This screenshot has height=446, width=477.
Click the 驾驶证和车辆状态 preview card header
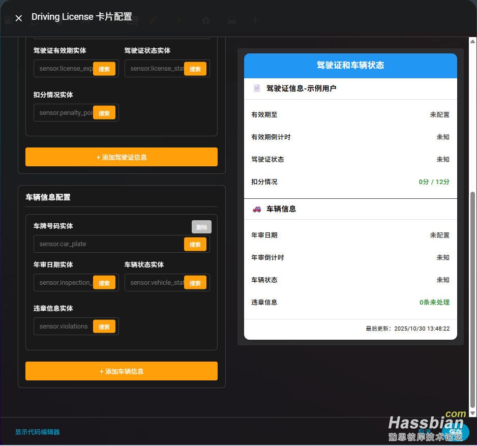point(350,66)
